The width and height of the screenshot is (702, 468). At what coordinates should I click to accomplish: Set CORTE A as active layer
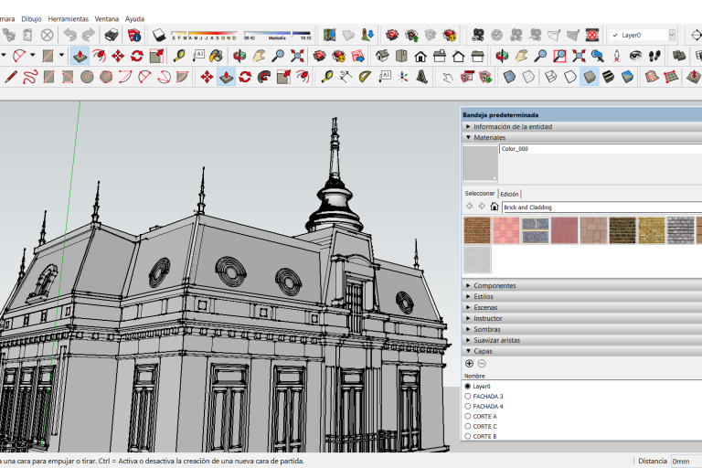468,416
